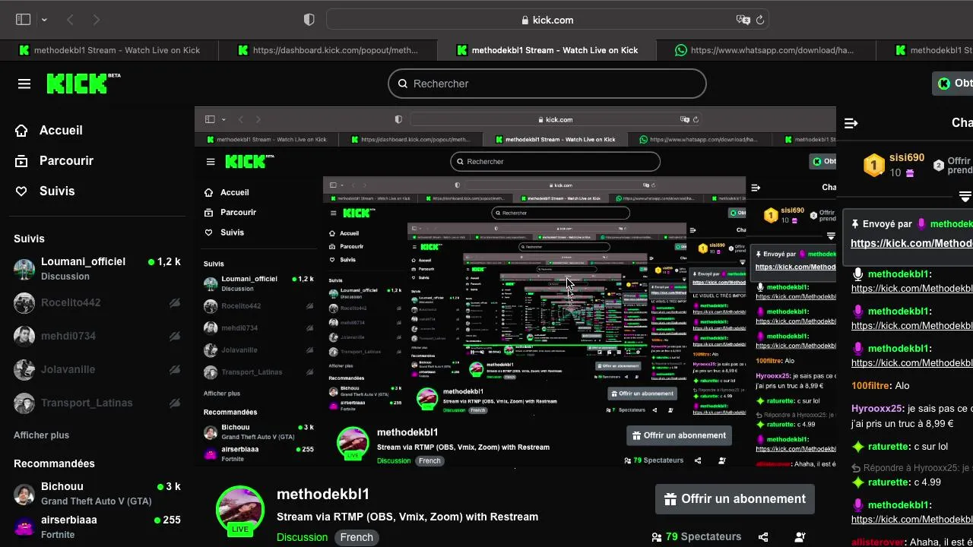This screenshot has height=547, width=973.
Task: Expand the leaderboard with the large arrow icon below it
Action: (x=965, y=197)
